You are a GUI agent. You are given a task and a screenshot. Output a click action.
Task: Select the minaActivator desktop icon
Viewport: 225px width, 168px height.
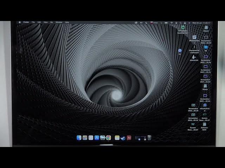tap(205, 107)
